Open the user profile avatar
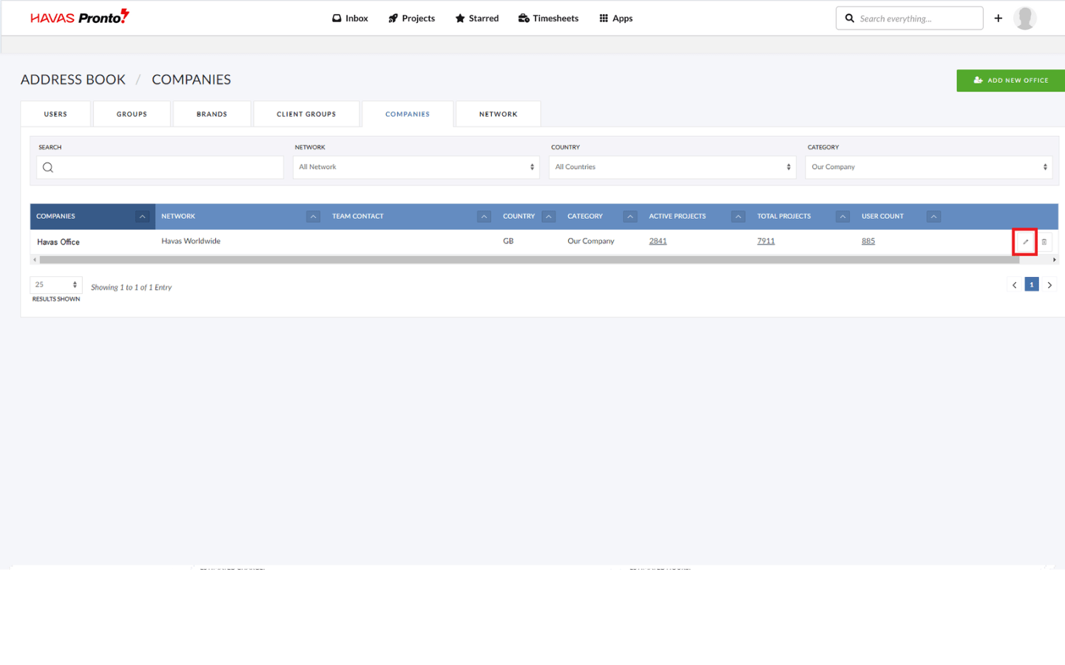1065x665 pixels. pos(1024,18)
